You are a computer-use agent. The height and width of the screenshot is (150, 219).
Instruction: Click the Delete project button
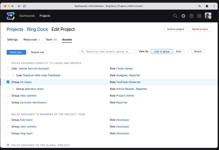(x=200, y=29)
